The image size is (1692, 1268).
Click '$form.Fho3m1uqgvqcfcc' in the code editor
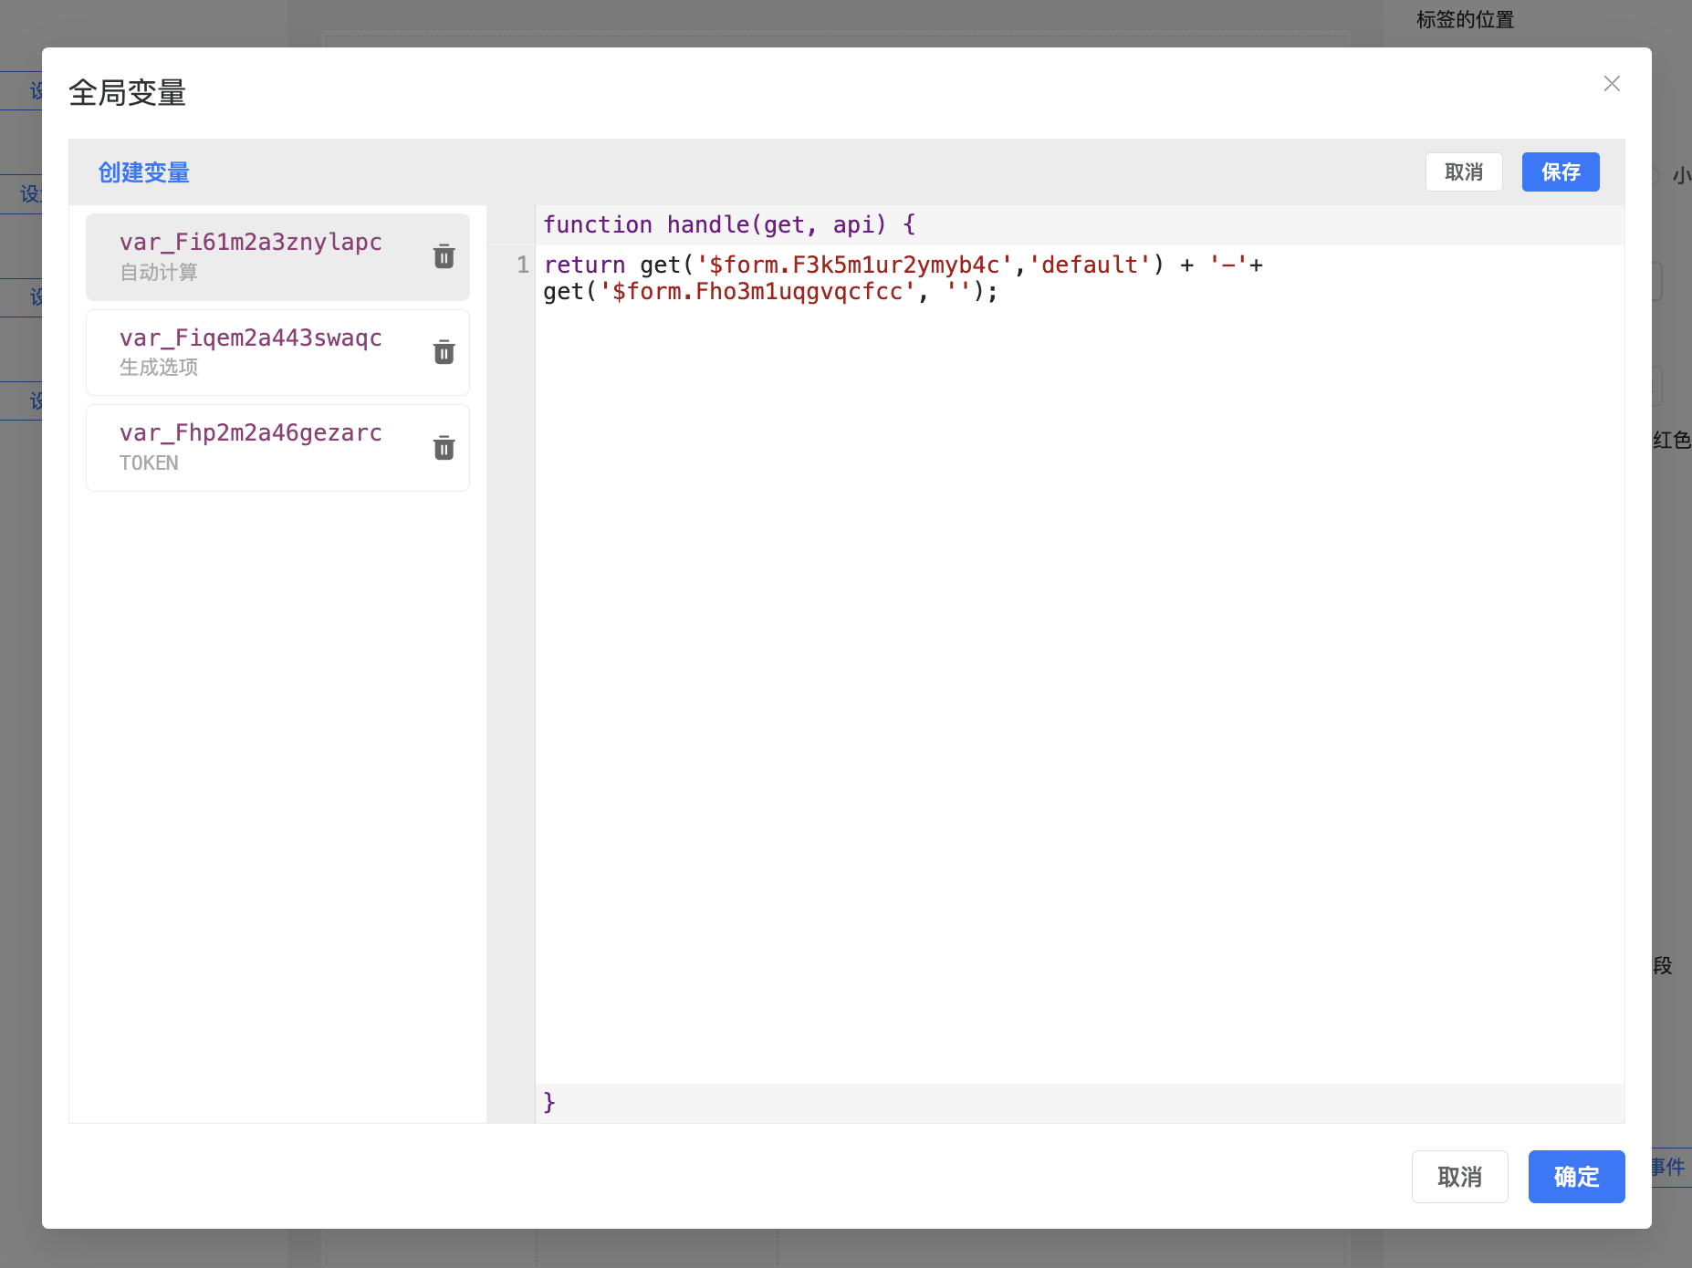757,292
